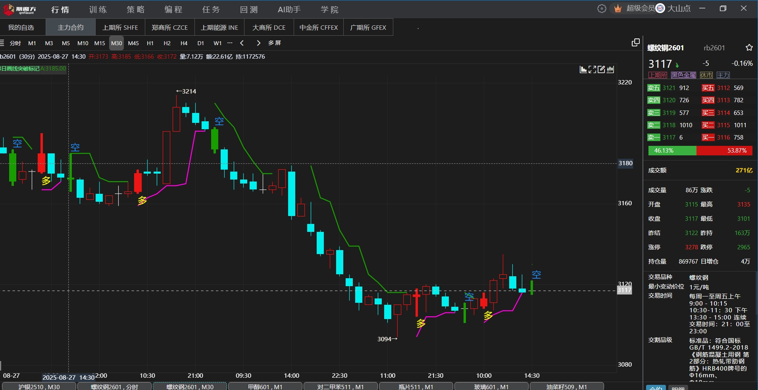Click the red 53.87% buy ratio bar

point(724,151)
